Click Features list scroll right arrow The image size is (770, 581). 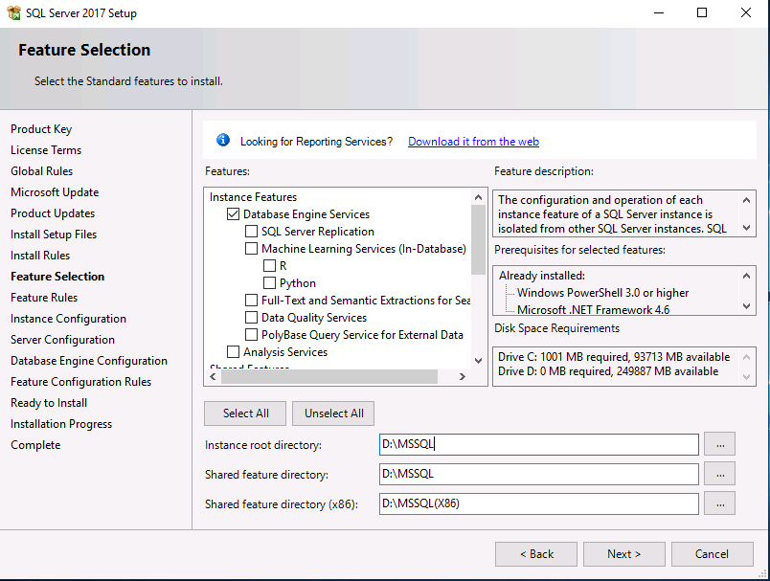coord(463,376)
